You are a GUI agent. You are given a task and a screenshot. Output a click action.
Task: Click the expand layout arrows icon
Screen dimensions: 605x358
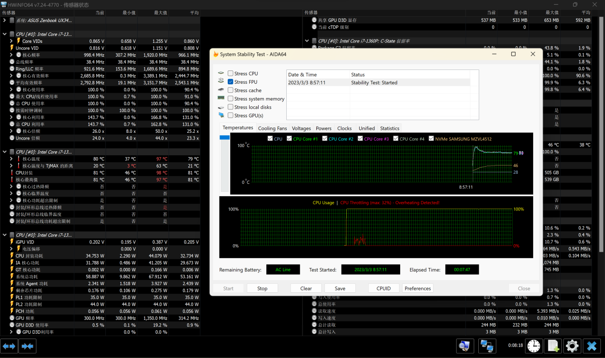(x=10, y=346)
